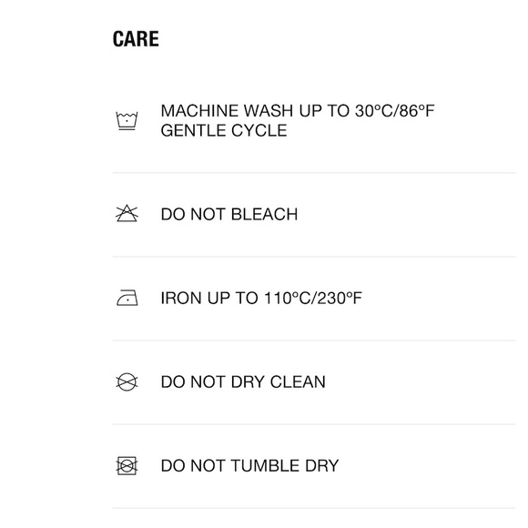Click the machine wash tub icon

pos(127,120)
